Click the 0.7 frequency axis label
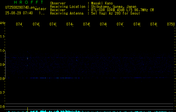The image size is (176, 112). [x=2, y=92]
